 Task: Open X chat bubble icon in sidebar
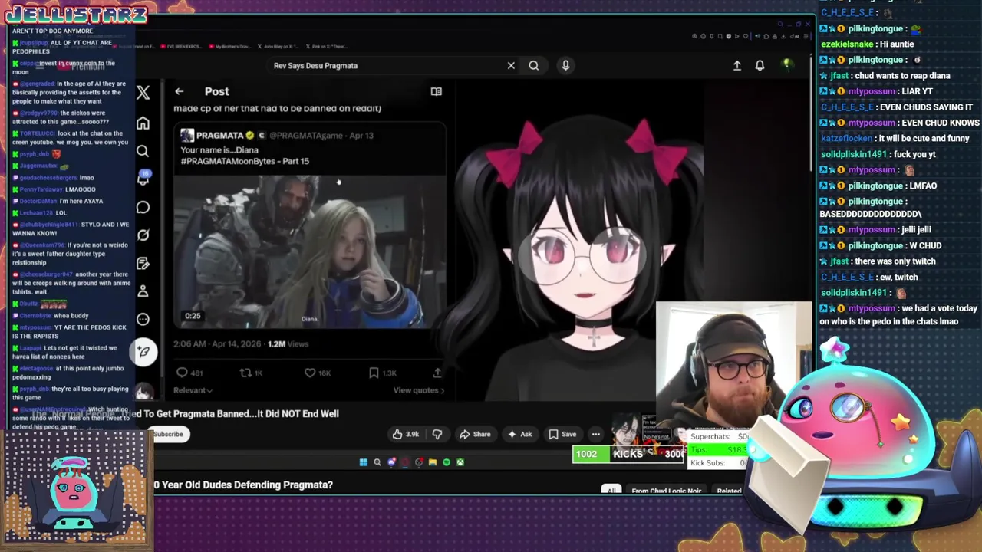pyautogui.click(x=143, y=207)
